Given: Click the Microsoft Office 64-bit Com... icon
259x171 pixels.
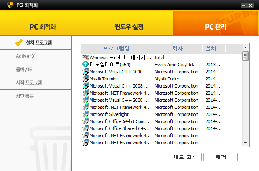Looking at the screenshot, I should click(86, 121).
